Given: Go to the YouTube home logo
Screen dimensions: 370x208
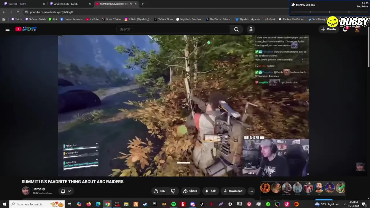Looking at the screenshot, I should pyautogui.click(x=26, y=29).
